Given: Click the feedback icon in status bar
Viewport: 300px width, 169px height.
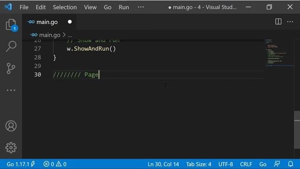Looking at the screenshot, I should (277, 164).
